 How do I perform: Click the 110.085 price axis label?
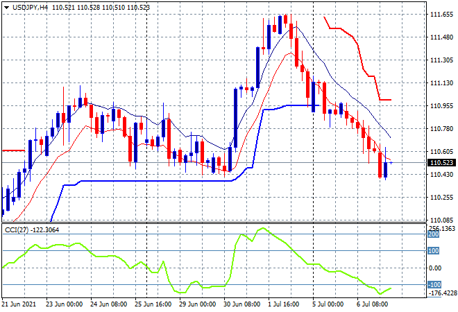point(441,220)
